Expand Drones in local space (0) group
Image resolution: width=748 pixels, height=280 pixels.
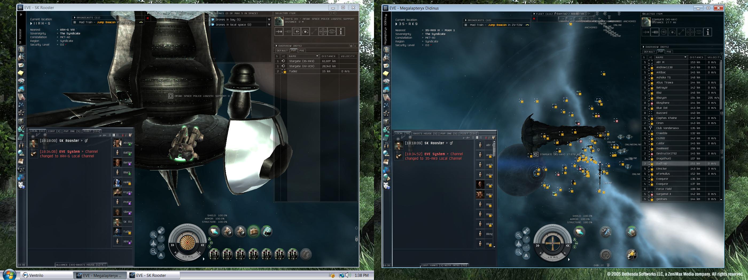(269, 25)
